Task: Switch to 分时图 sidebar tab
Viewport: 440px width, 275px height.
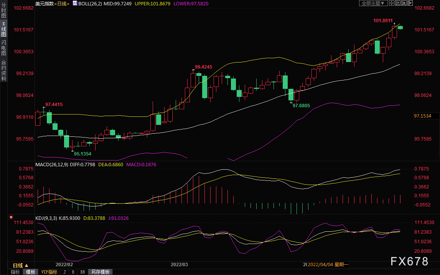Action: pos(4,10)
